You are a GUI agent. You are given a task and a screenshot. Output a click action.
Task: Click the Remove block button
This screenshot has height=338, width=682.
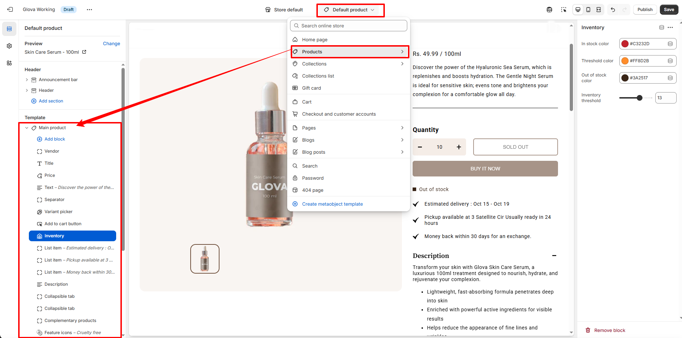[x=606, y=330]
